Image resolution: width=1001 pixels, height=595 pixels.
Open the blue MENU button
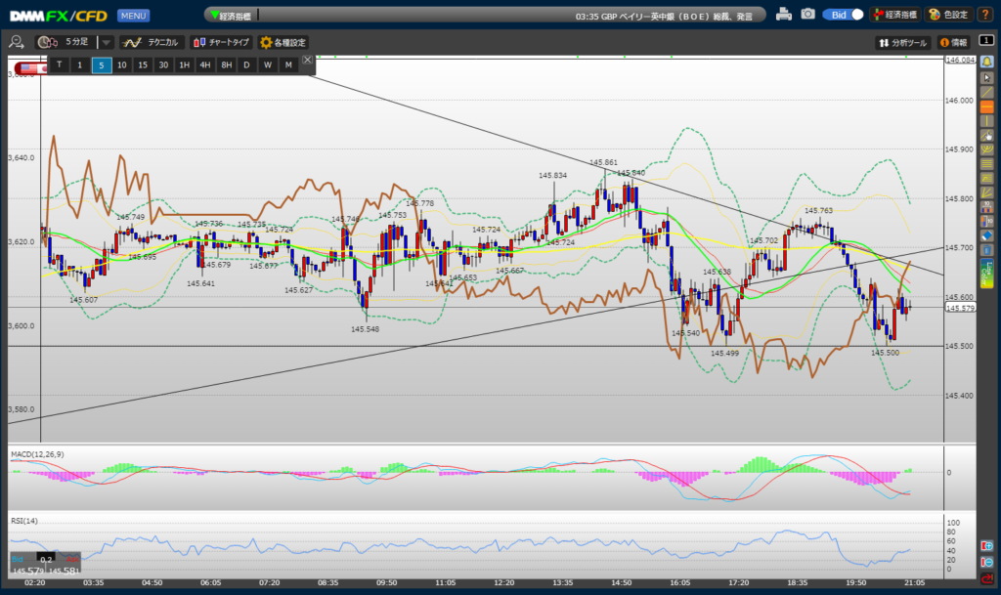(x=133, y=16)
